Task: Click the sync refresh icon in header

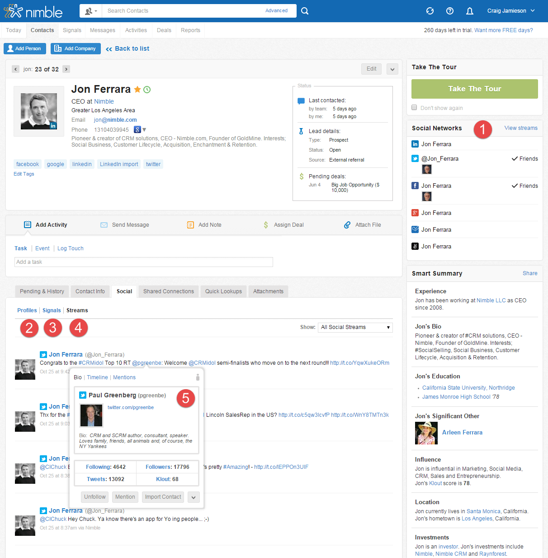Action: [x=430, y=11]
